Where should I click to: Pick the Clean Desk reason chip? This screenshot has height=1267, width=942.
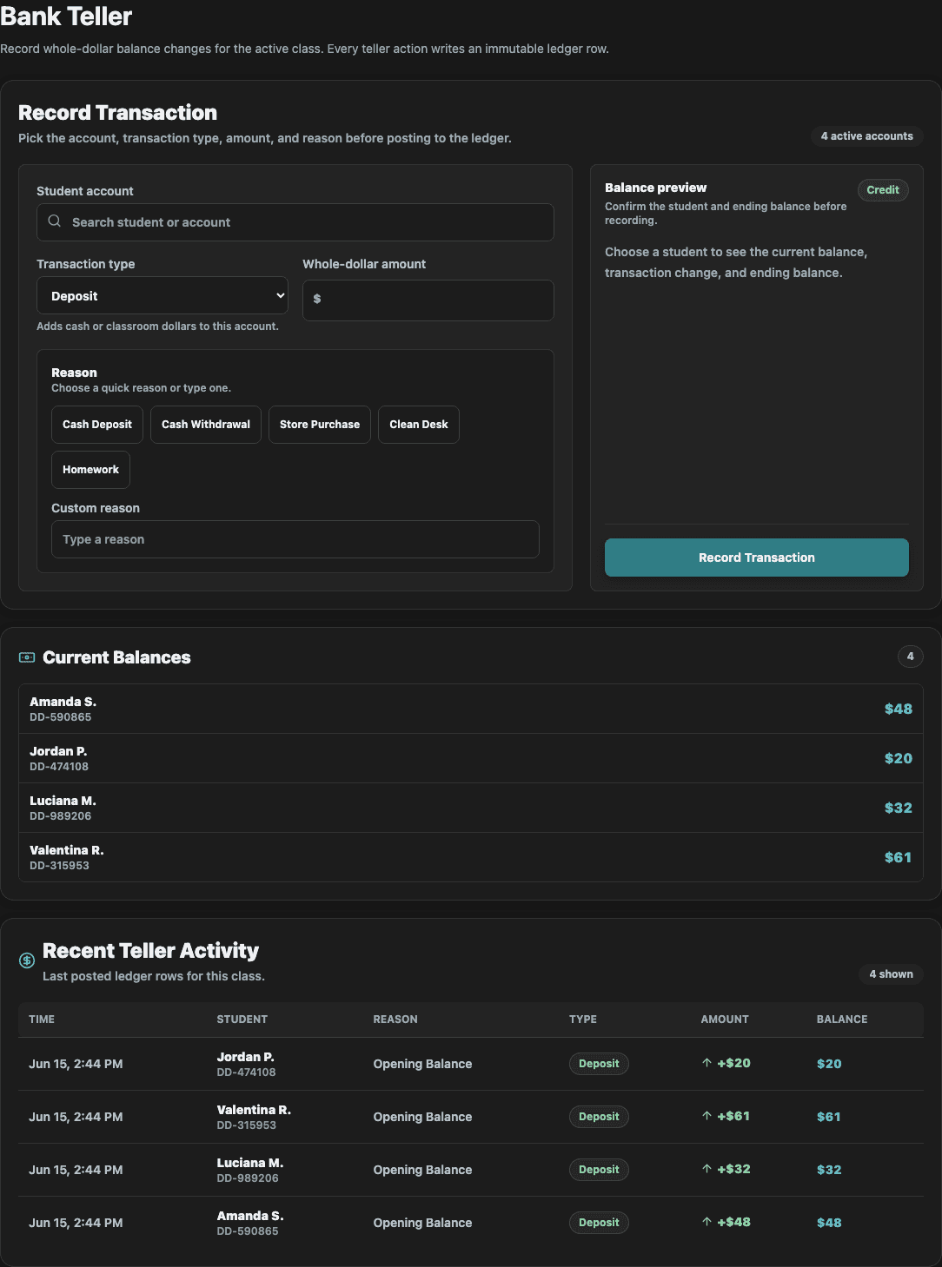(x=419, y=425)
